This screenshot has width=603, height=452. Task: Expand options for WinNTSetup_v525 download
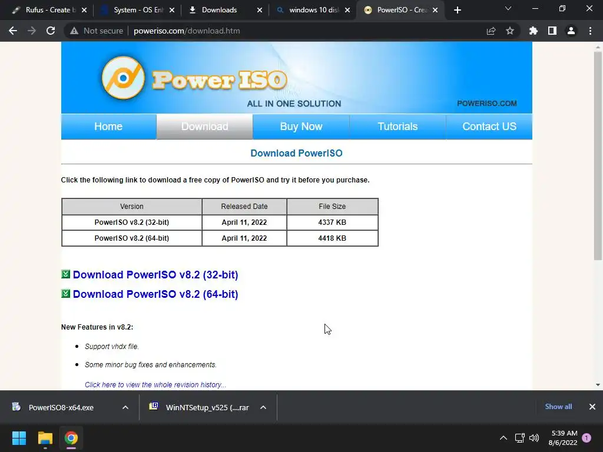[263, 407]
